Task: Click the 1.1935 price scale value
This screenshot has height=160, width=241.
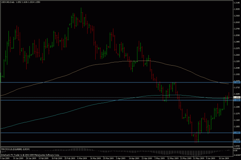Action: pyautogui.click(x=237, y=74)
